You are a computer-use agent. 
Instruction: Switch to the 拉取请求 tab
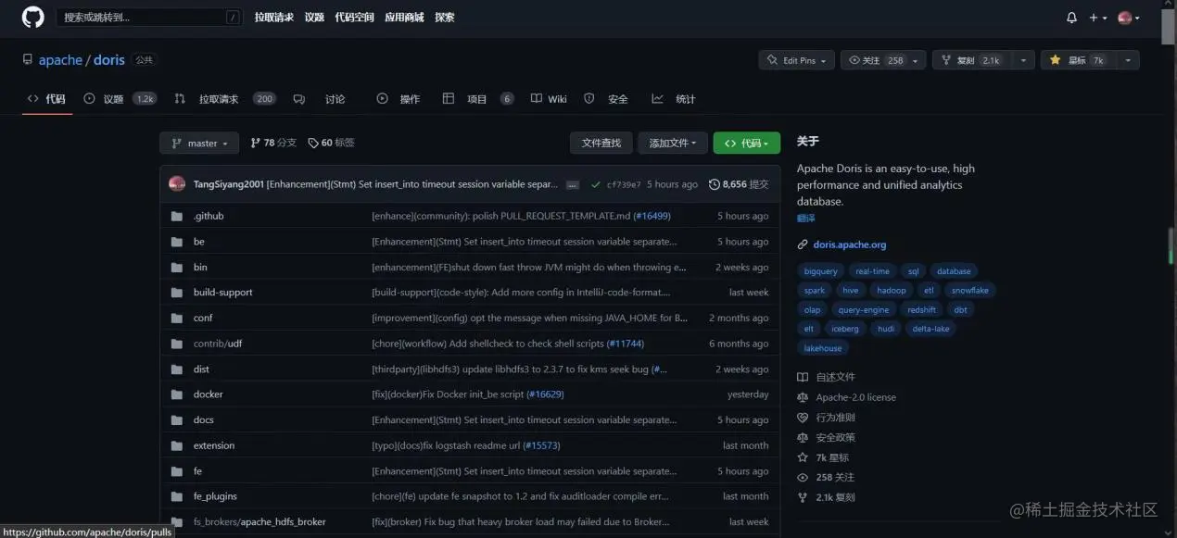tap(225, 99)
